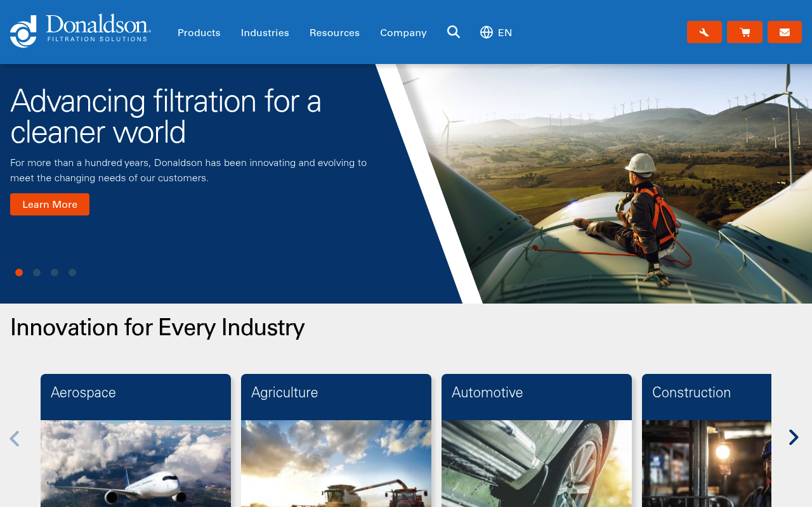Click the envelope contact icon button
The width and height of the screenshot is (812, 507).
pos(785,32)
